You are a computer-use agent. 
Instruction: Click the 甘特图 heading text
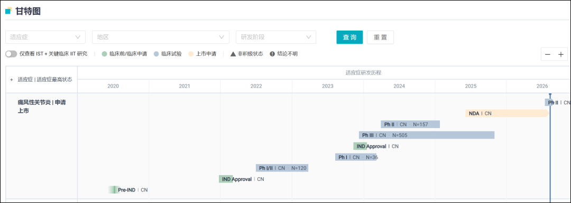tap(28, 11)
